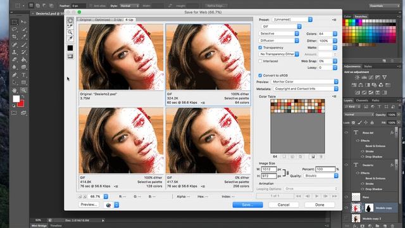Add a Levels adjustment icon

pyautogui.click(x=364, y=77)
